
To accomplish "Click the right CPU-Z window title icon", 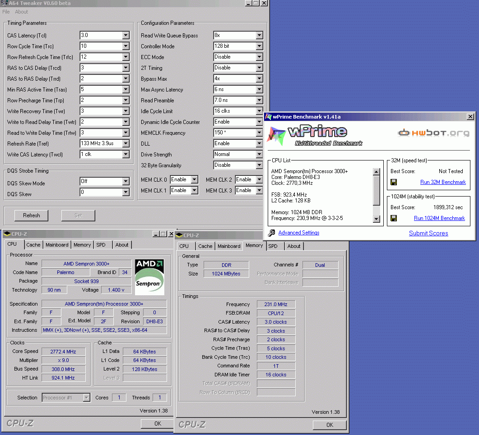I will coord(179,235).
